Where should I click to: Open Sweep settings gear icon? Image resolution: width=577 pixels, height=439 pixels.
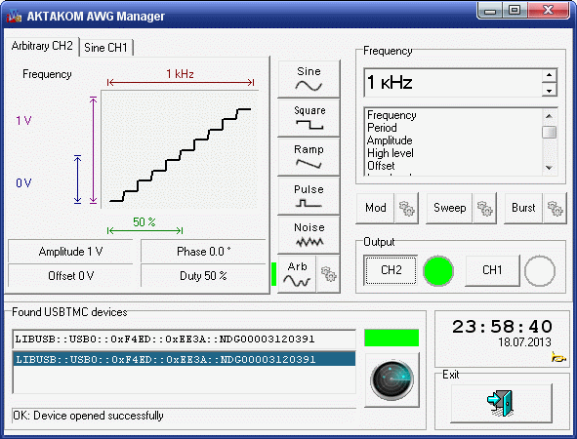pos(484,208)
